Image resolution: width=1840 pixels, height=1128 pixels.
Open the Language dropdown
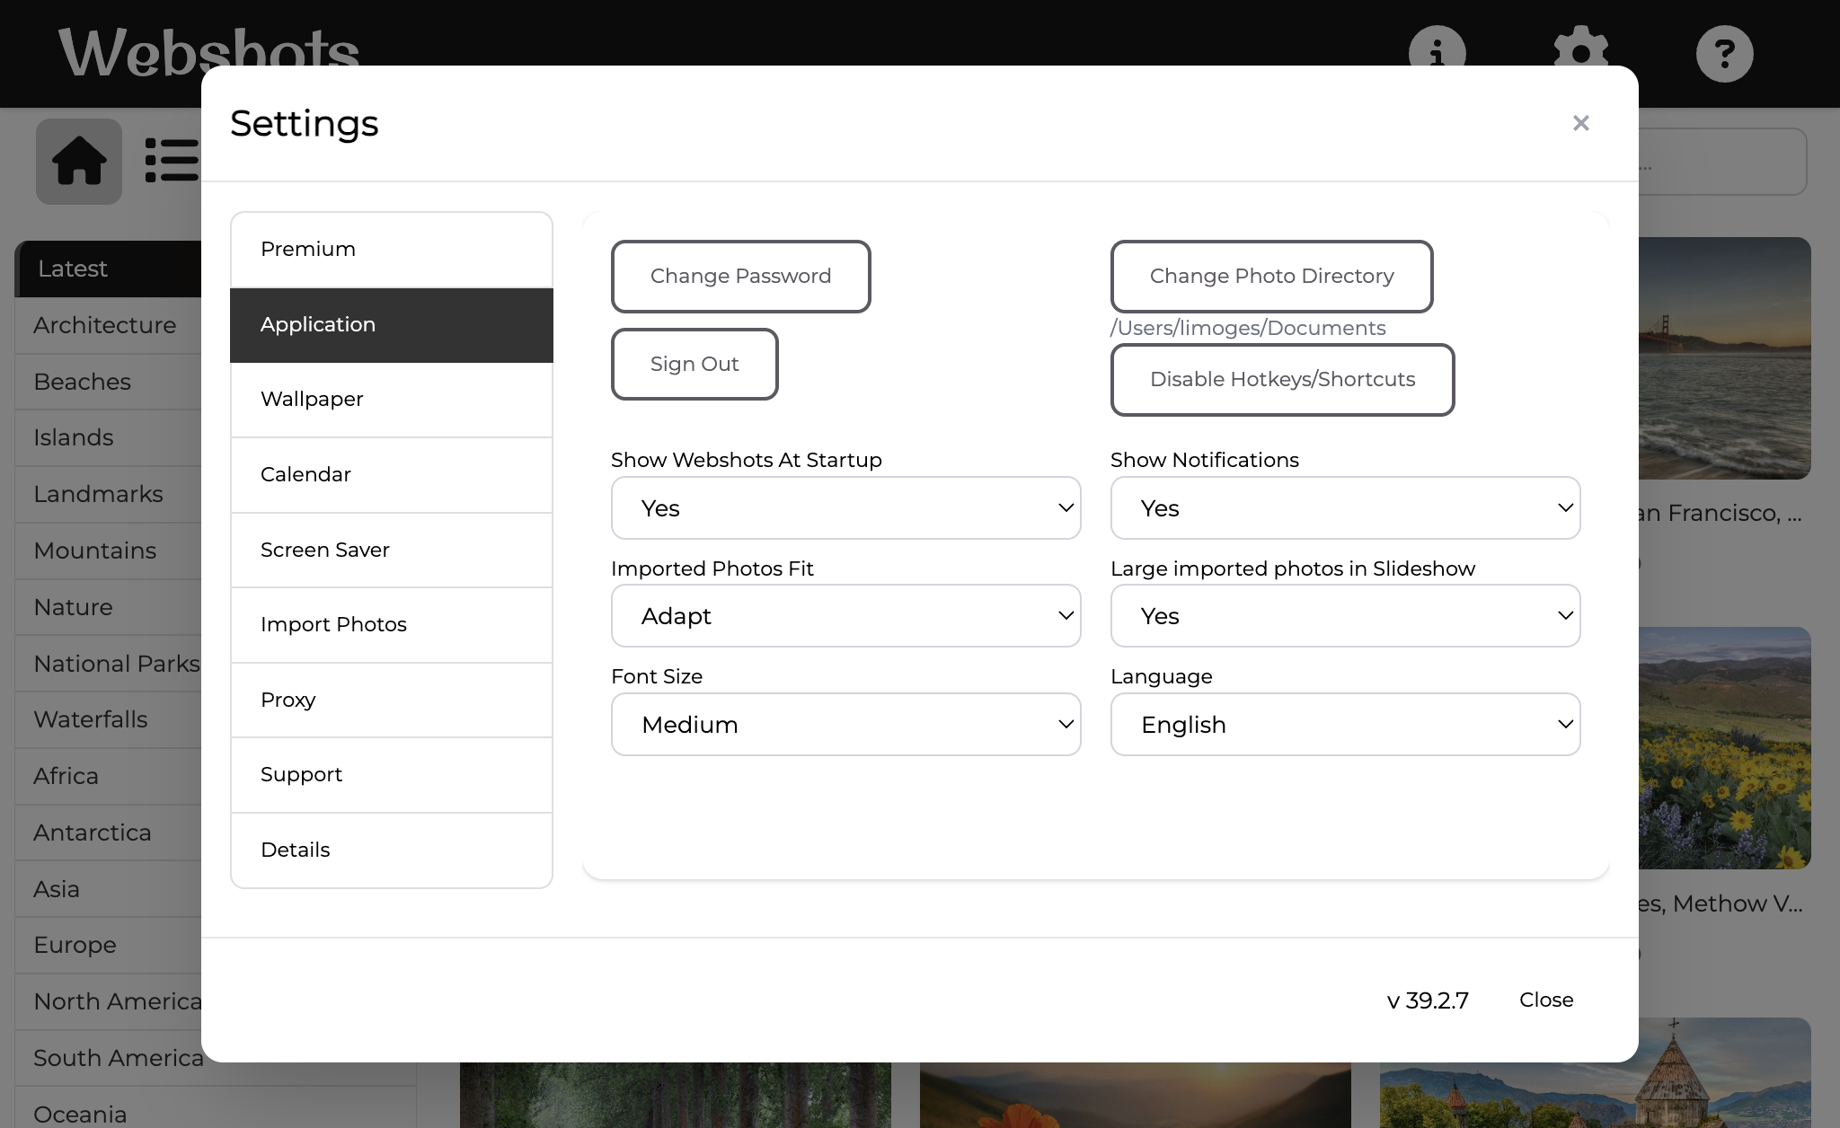click(1345, 725)
